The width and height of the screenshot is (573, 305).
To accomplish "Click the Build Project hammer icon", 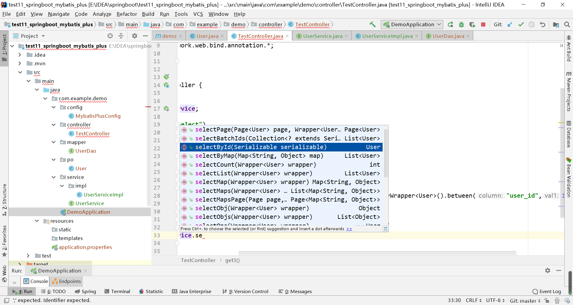I will click(x=372, y=24).
